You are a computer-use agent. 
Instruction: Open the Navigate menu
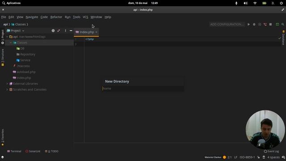(x=32, y=17)
